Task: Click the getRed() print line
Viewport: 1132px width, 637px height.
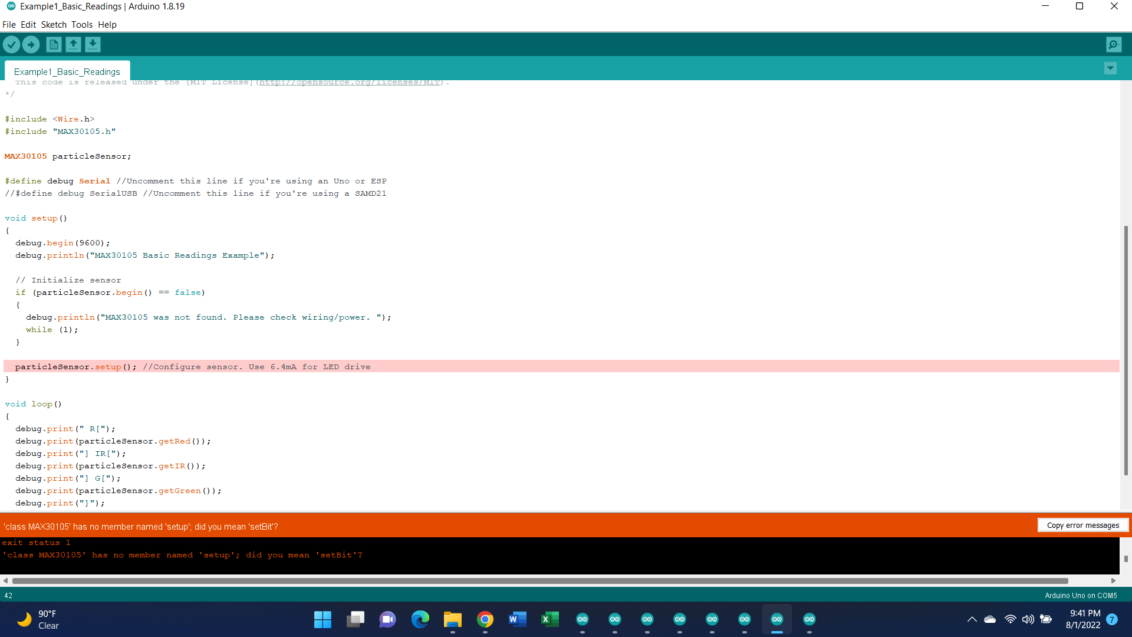Action: (113, 441)
